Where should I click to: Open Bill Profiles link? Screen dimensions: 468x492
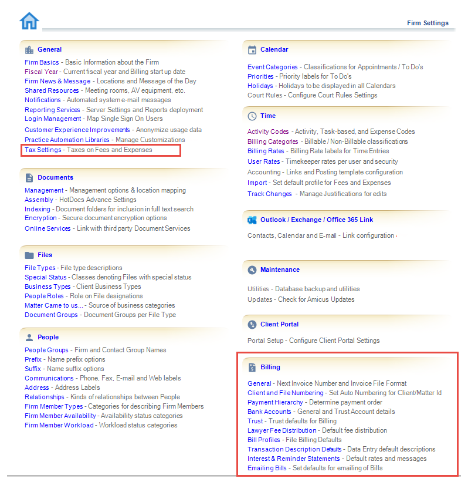pyautogui.click(x=264, y=440)
